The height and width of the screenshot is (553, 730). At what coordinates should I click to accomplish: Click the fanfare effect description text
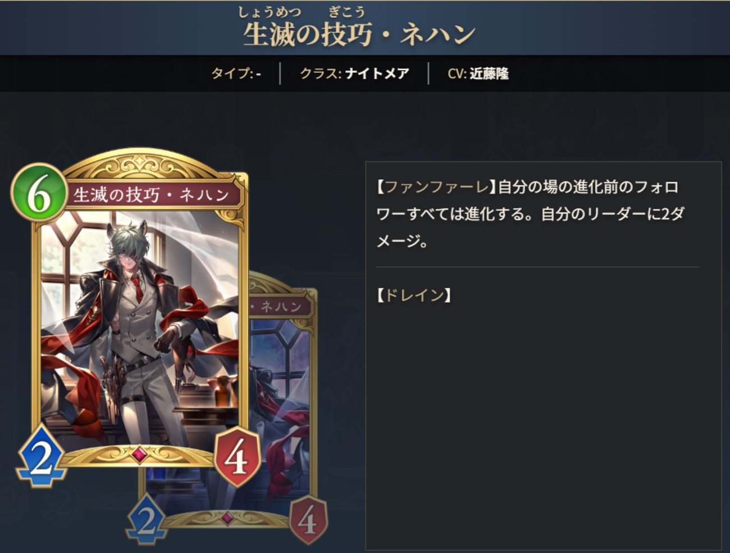pyautogui.click(x=530, y=214)
